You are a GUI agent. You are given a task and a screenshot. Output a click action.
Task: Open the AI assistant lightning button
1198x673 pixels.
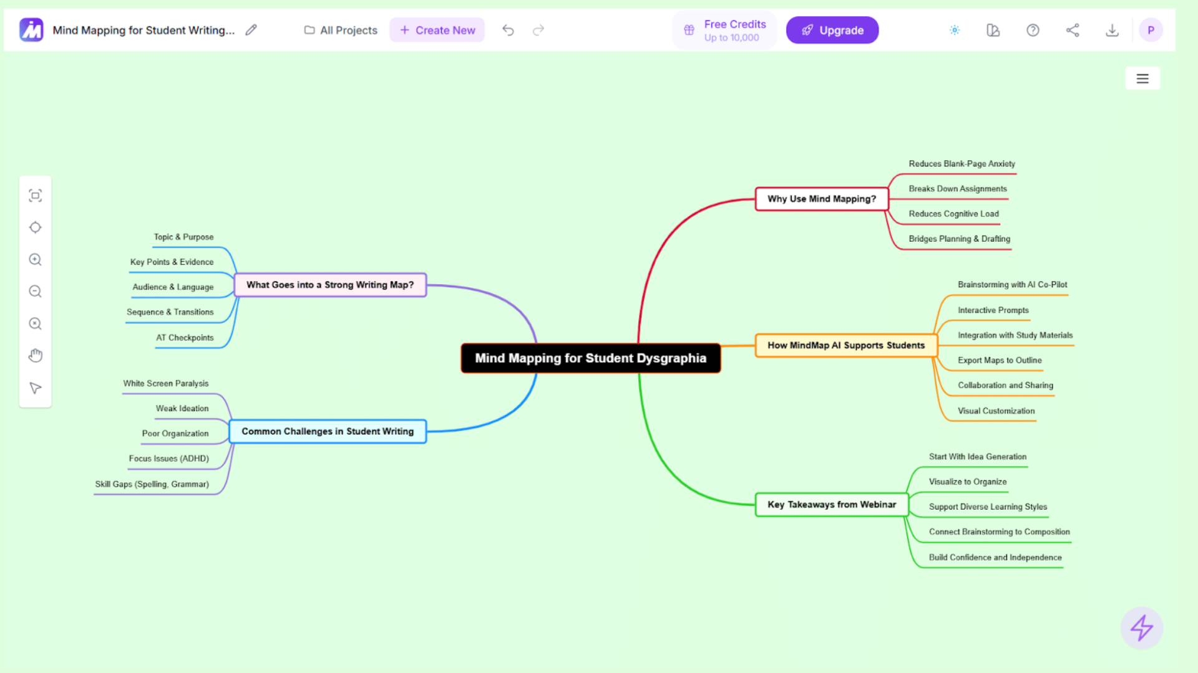click(x=1142, y=628)
